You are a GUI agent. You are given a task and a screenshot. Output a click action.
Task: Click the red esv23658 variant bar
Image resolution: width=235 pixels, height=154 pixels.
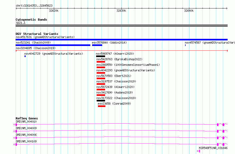coord(102,106)
